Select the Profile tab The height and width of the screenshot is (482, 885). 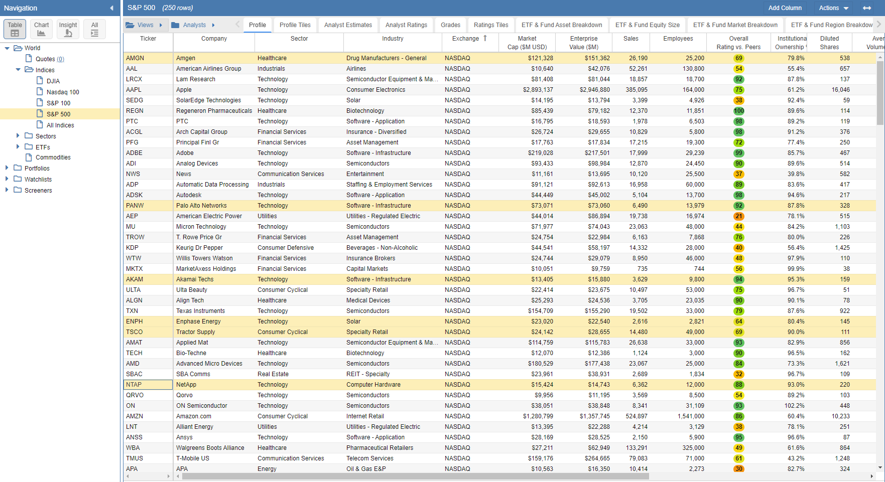[x=258, y=25]
